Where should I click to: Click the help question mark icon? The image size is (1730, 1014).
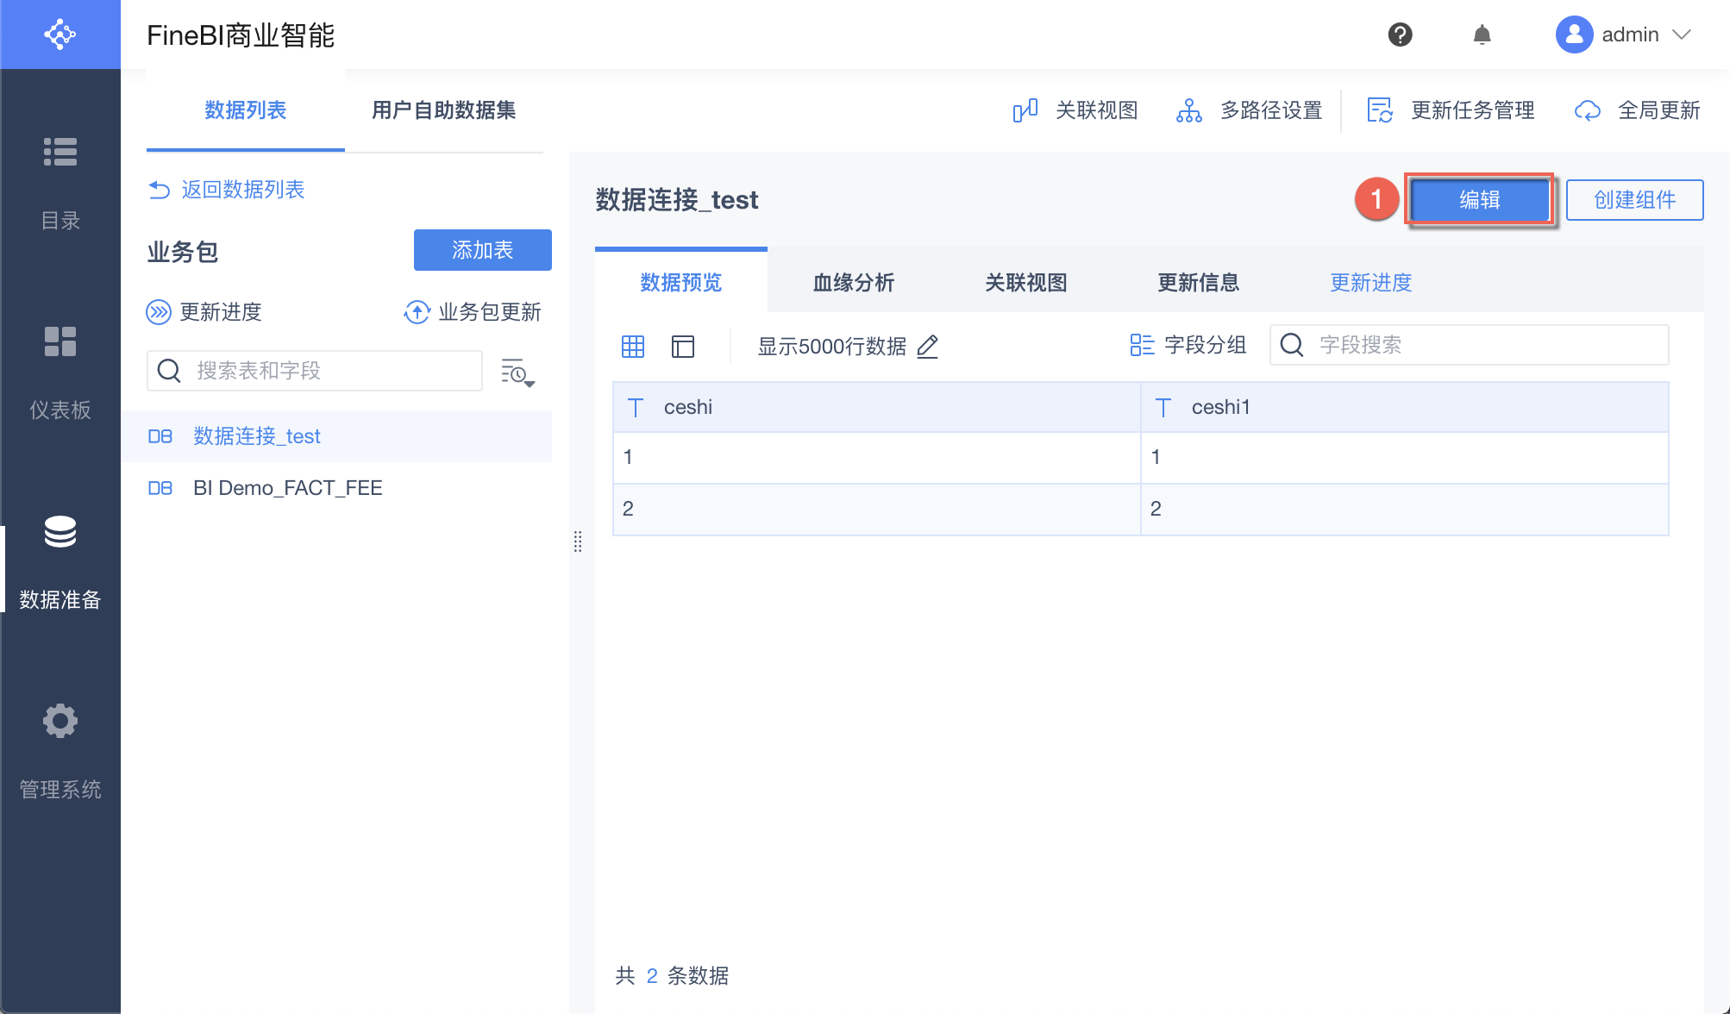(1400, 34)
